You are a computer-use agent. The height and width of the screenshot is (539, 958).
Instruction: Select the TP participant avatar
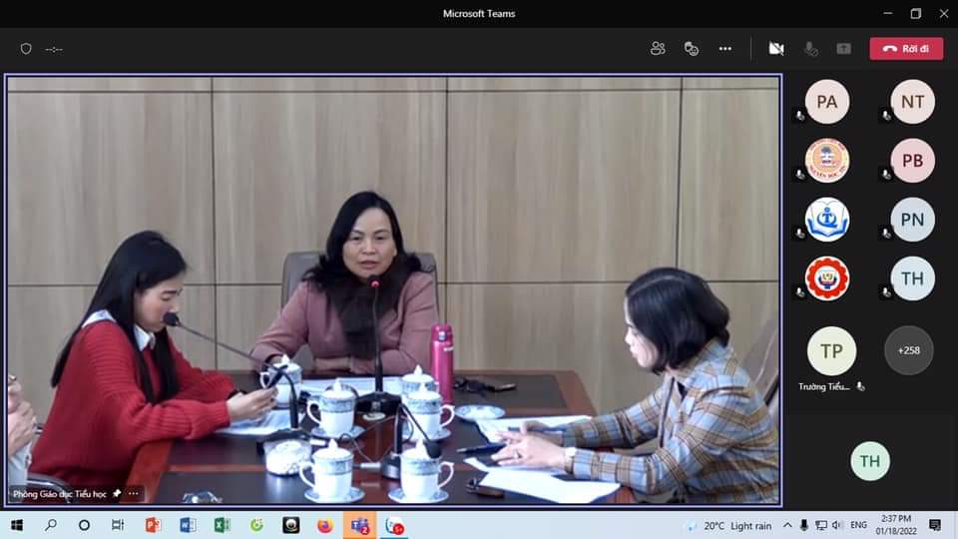click(831, 351)
